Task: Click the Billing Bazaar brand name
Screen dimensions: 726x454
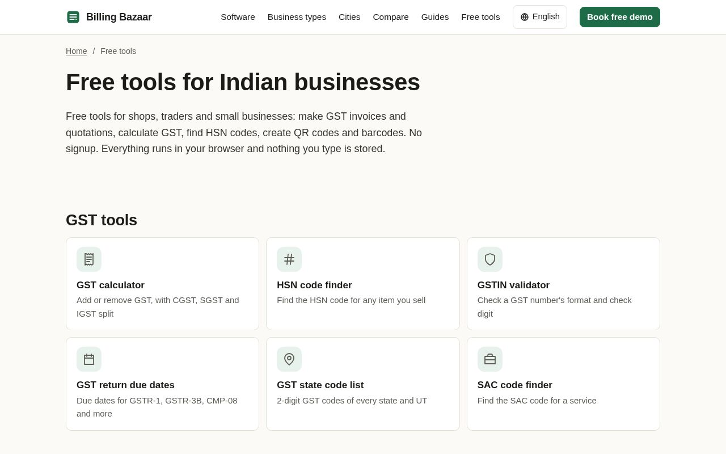Action: point(119,17)
